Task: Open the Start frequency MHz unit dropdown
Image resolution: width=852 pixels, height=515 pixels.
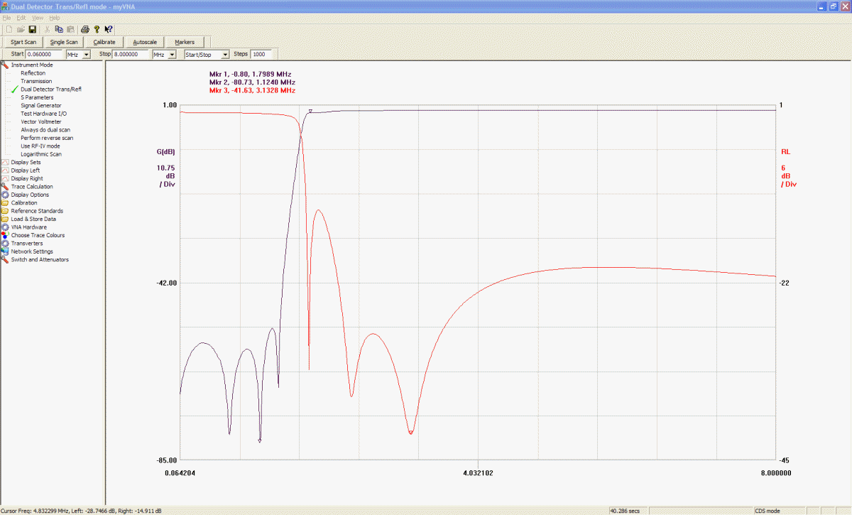Action: pos(87,54)
